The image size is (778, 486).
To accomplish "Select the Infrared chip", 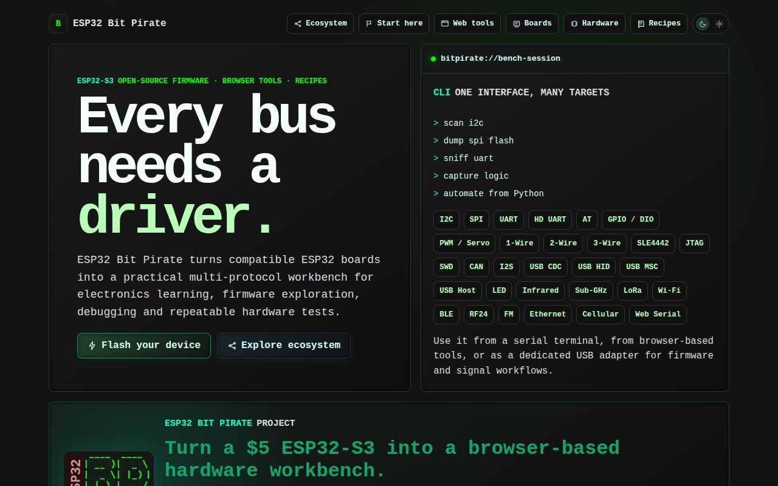I will coord(540,291).
